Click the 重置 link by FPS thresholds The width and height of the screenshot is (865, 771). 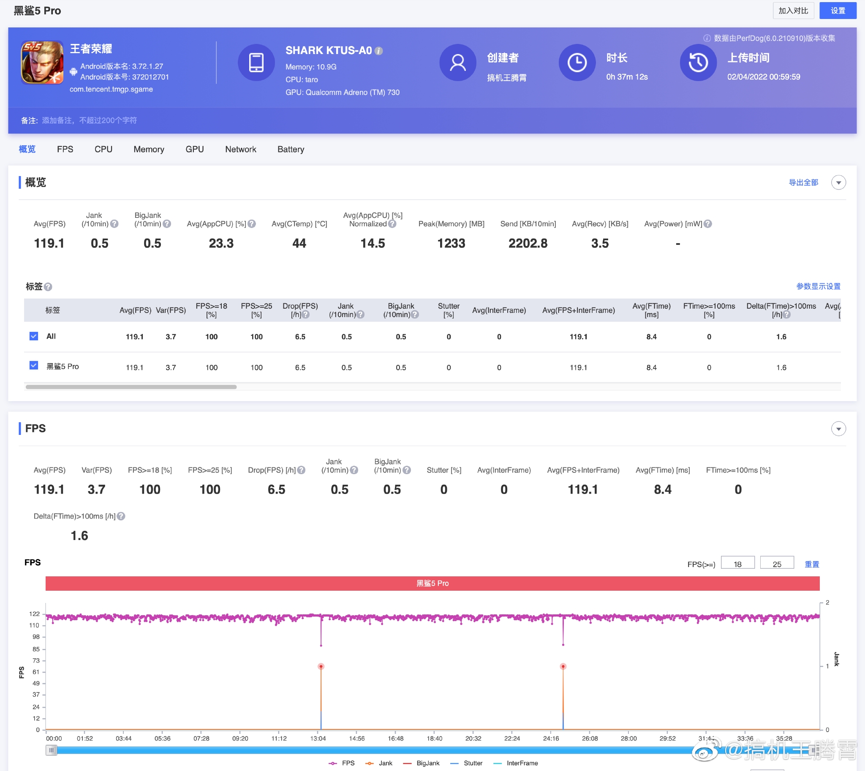click(812, 564)
